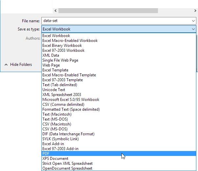Choose Excel Macro-Enabled Workbook format
Image resolution: width=198 pixels, height=171 pixels.
(x=119, y=41)
